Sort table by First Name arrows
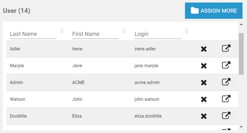 [x=124, y=31]
